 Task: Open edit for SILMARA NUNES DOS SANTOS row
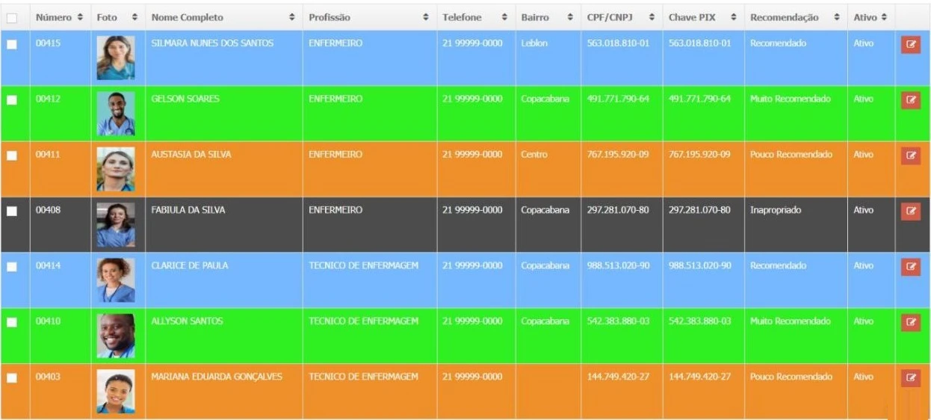point(910,44)
